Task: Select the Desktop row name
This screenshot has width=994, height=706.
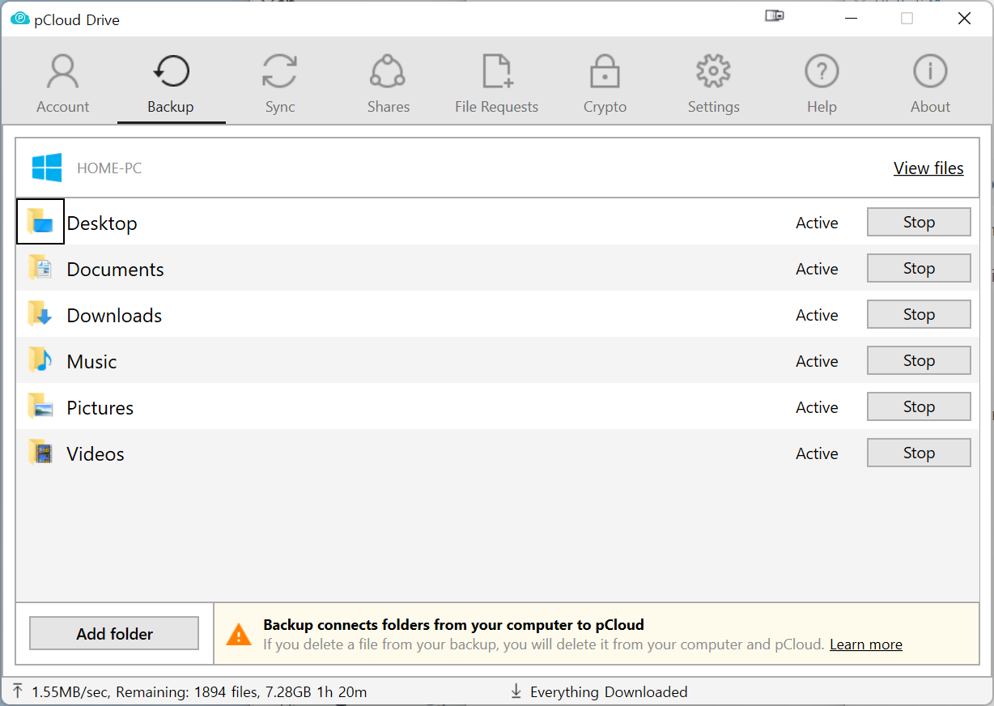Action: pyautogui.click(x=102, y=223)
